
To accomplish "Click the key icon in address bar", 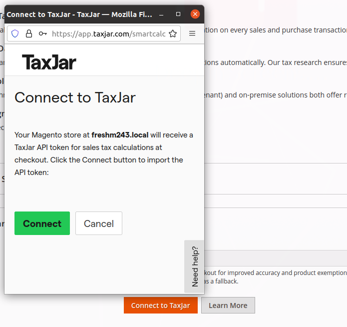I will (43, 34).
